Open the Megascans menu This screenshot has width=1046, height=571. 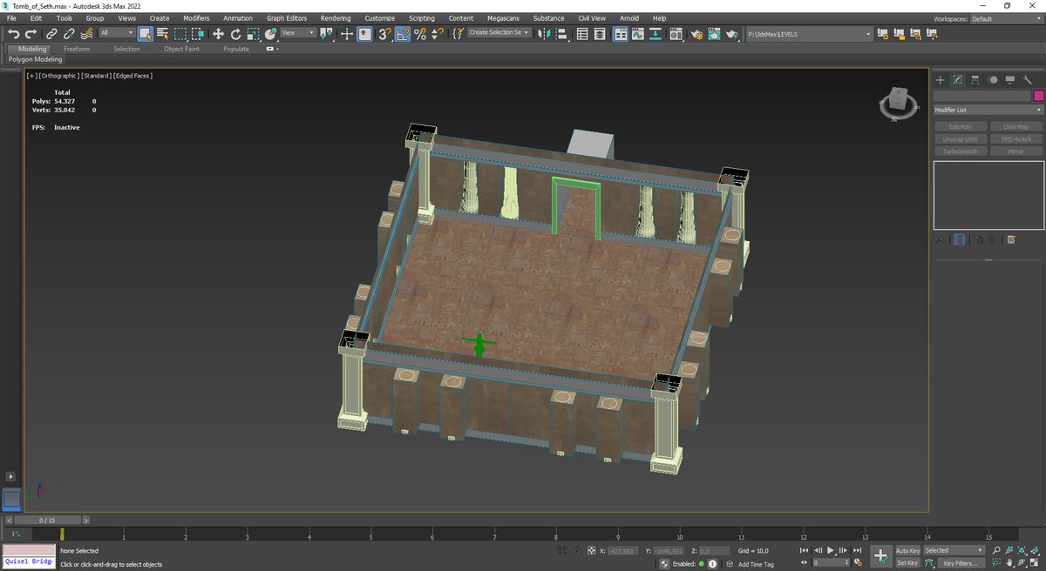pyautogui.click(x=503, y=18)
